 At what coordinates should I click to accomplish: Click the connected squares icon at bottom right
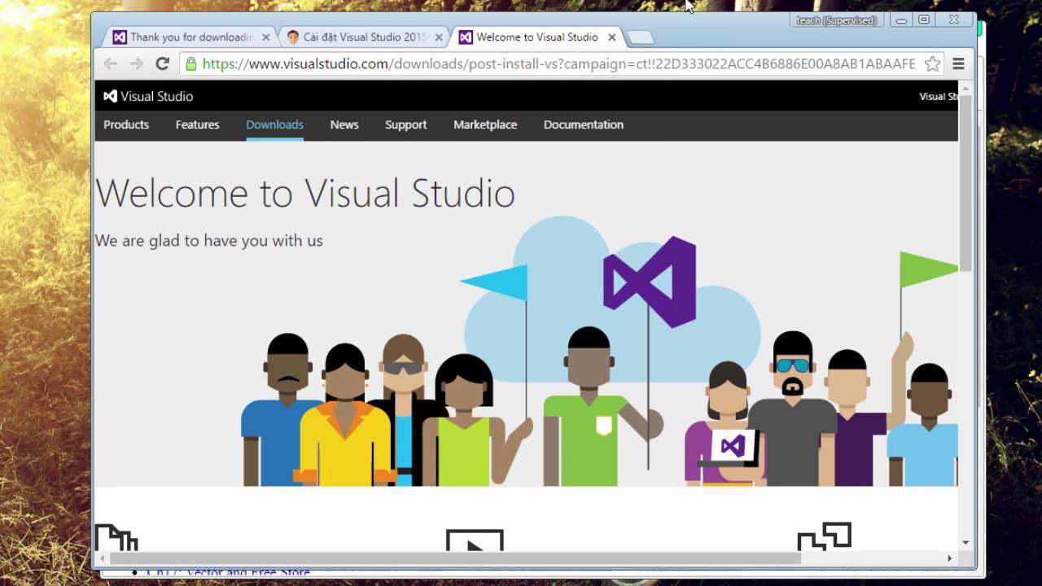(824, 536)
